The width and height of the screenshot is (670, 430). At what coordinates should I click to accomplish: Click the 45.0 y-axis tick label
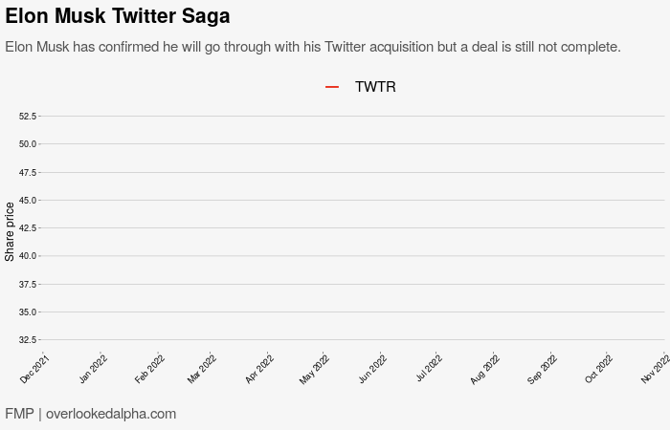(x=28, y=201)
